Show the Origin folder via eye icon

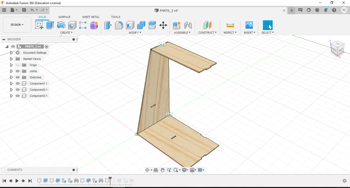[18, 65]
